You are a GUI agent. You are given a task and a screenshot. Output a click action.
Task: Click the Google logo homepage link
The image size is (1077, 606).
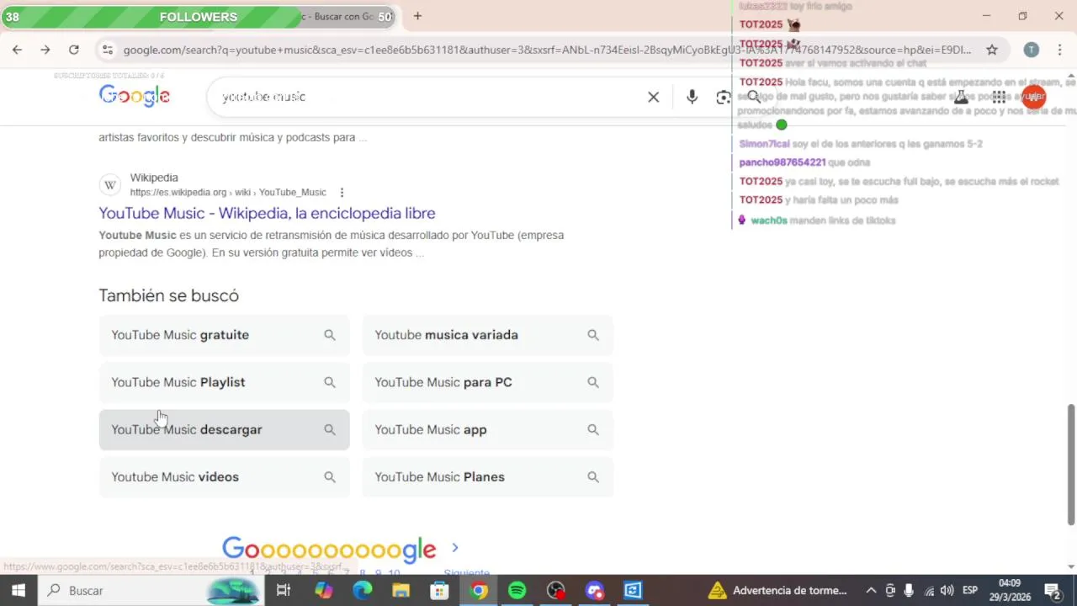(135, 97)
